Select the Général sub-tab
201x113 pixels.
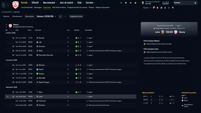[6, 17]
